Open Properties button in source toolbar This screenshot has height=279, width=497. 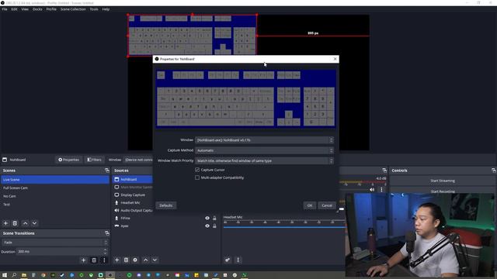[x=68, y=160]
